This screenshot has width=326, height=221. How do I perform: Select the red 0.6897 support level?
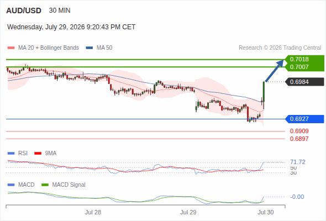click(x=299, y=139)
